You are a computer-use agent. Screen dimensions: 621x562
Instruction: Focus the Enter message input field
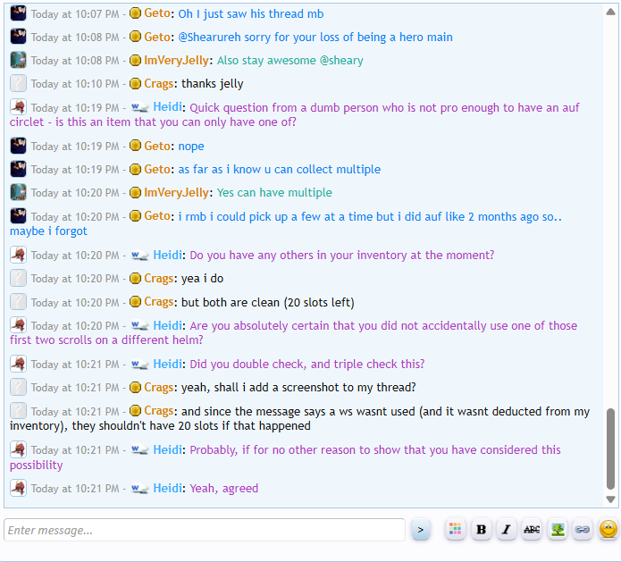click(x=205, y=530)
